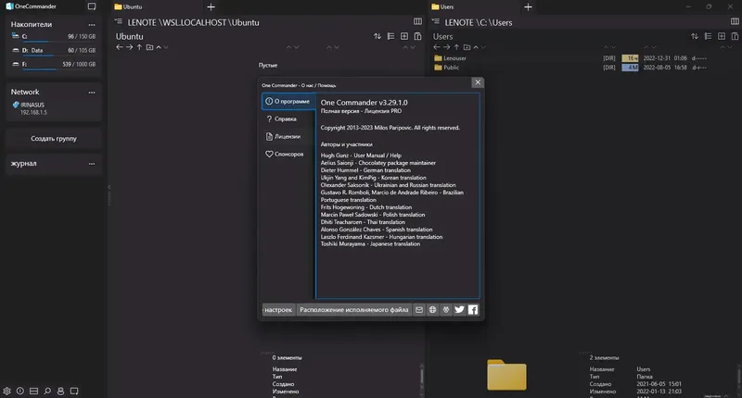Open Twitter link in About dialog
This screenshot has height=398, width=742.
point(459,310)
